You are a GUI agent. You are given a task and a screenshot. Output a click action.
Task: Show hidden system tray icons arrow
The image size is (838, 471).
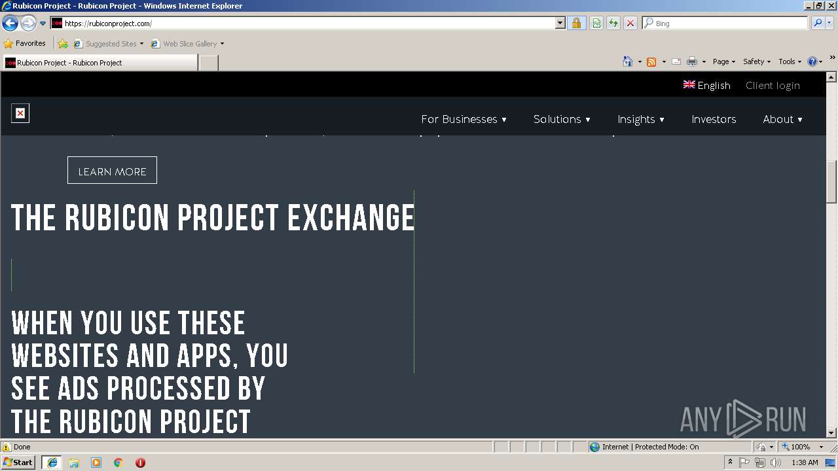coord(730,462)
